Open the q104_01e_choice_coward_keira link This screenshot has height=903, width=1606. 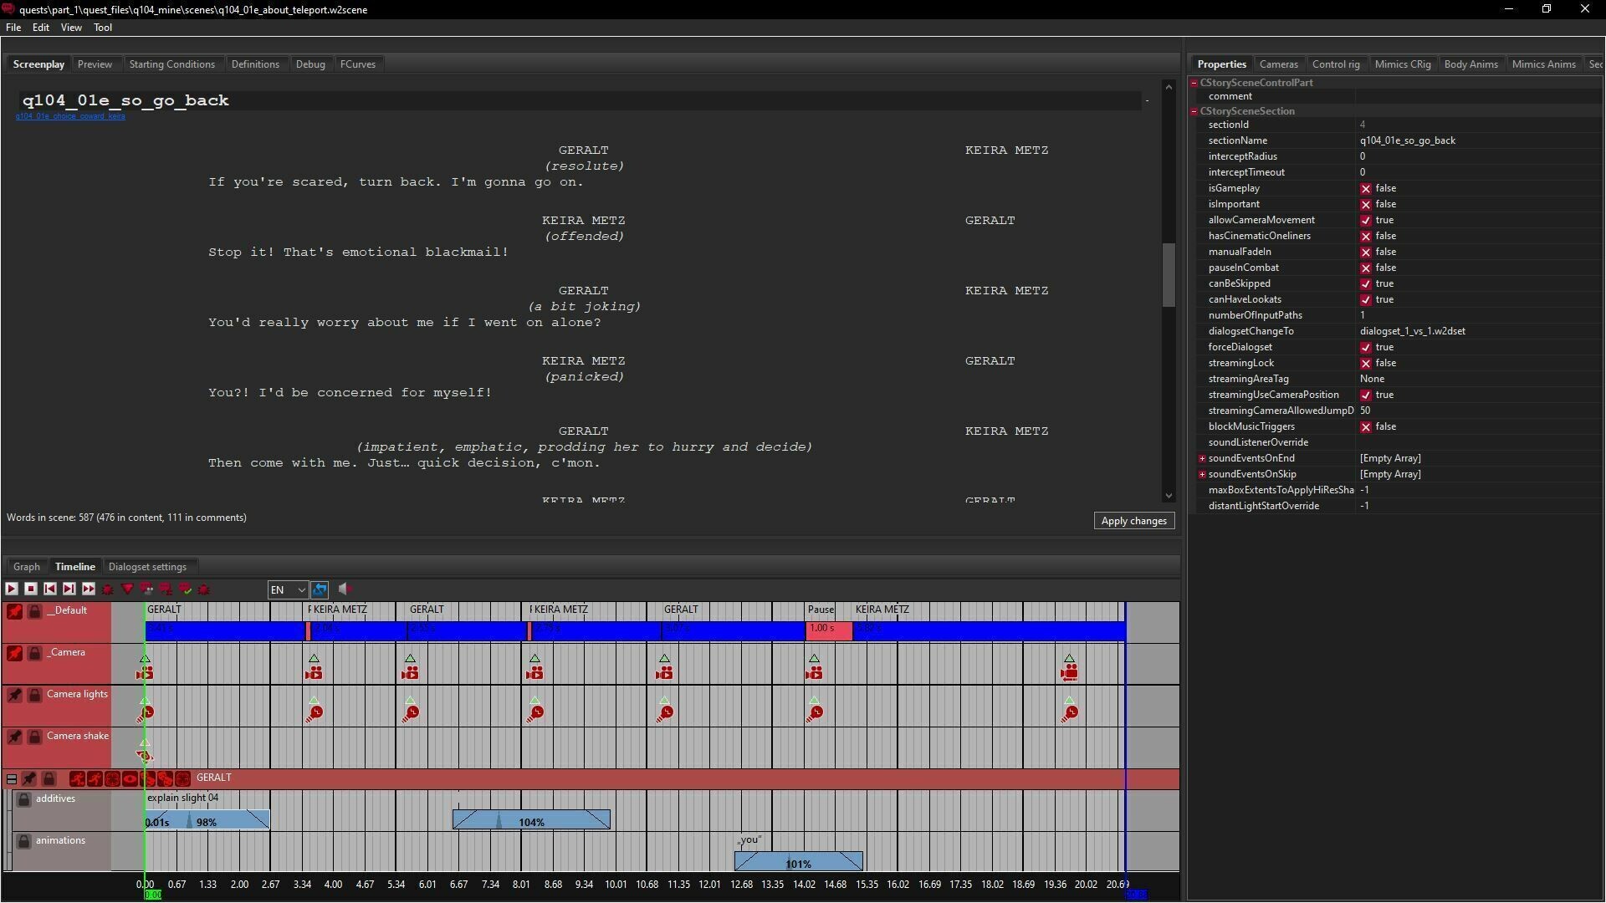coord(71,116)
